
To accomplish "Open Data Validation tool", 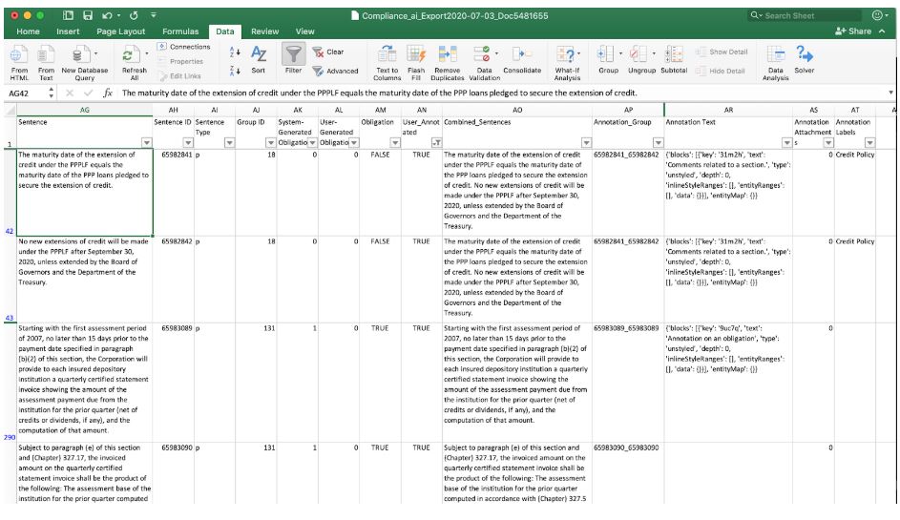I will point(485,63).
